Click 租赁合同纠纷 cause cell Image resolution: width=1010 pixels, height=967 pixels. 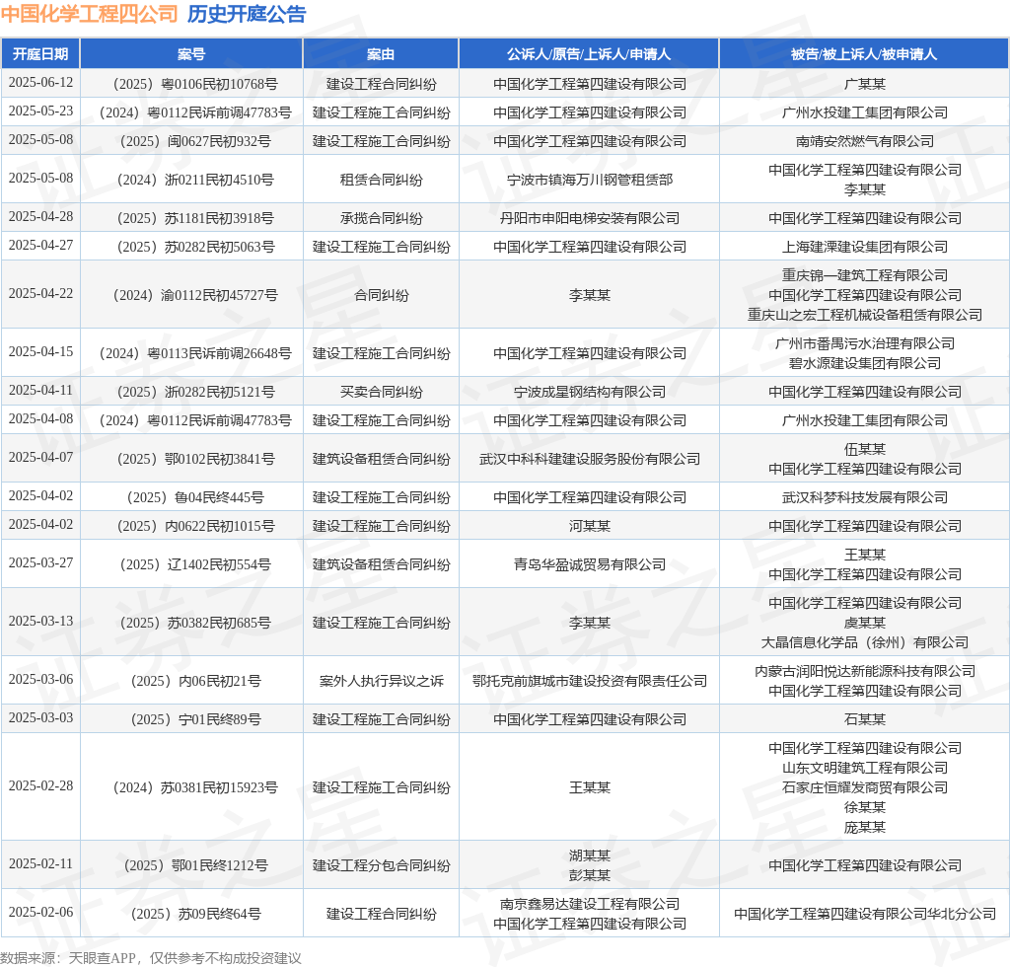click(381, 180)
